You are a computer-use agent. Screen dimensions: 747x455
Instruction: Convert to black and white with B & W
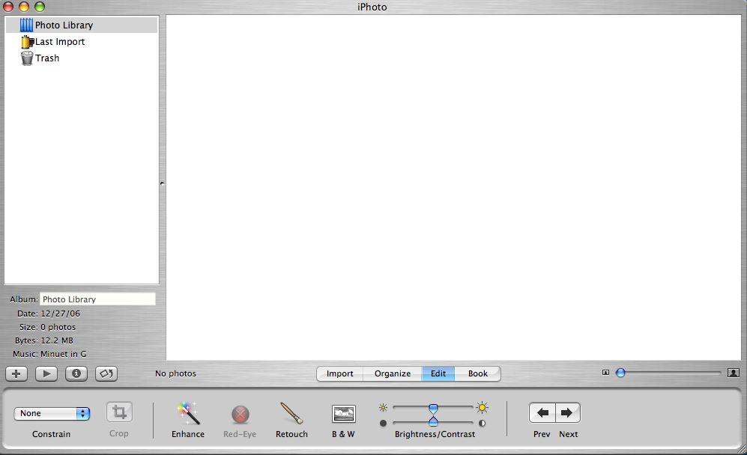pos(343,414)
